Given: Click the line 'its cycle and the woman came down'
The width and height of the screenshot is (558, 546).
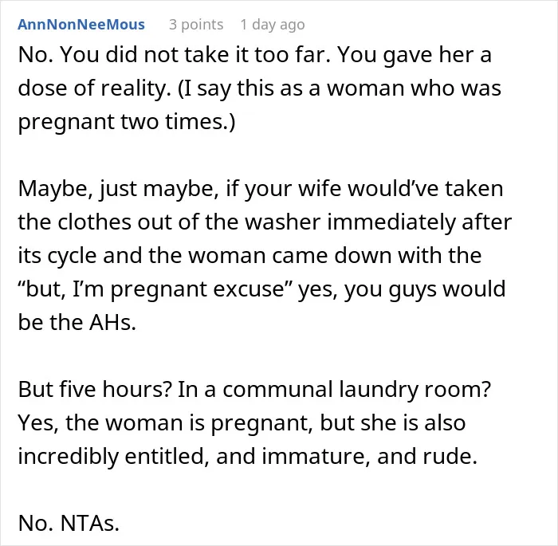Looking at the screenshot, I should [x=250, y=256].
